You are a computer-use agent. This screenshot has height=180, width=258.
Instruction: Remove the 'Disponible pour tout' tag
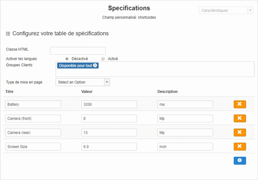95,65
